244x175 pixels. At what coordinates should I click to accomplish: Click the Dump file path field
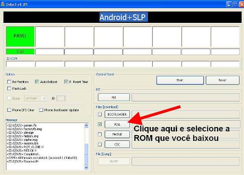186,162
